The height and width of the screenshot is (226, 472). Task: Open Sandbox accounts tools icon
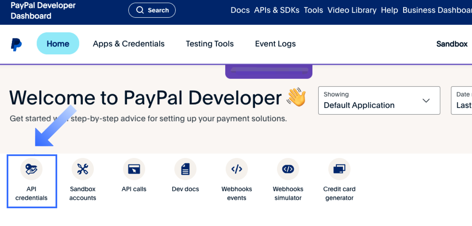pos(83,169)
